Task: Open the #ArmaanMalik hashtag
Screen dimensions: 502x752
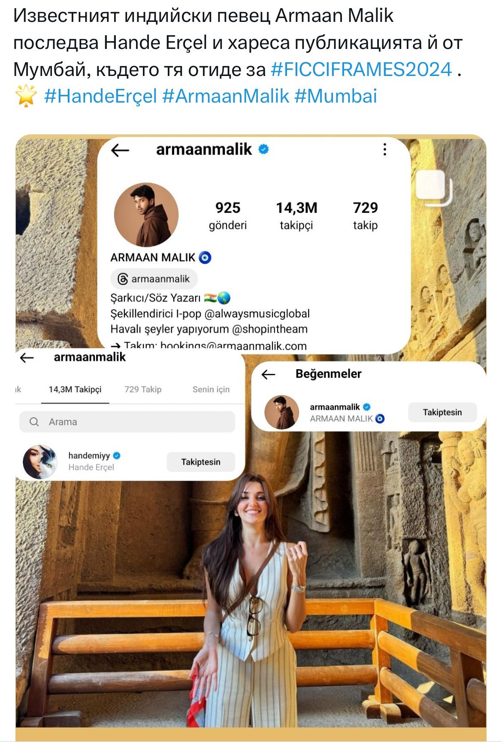Action: click(226, 96)
